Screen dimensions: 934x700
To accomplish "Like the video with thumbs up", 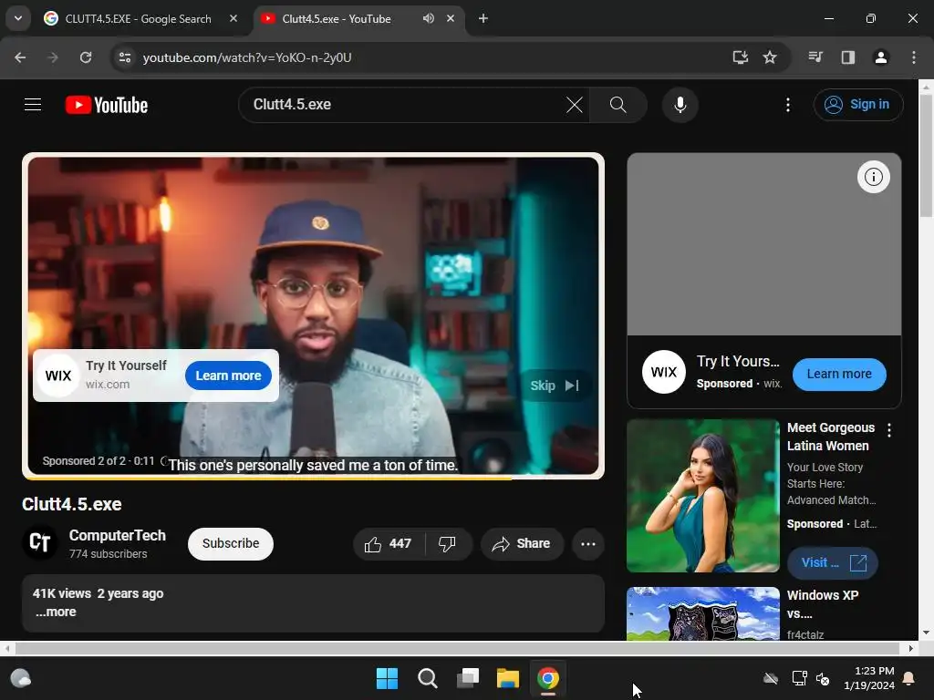I will pos(389,544).
